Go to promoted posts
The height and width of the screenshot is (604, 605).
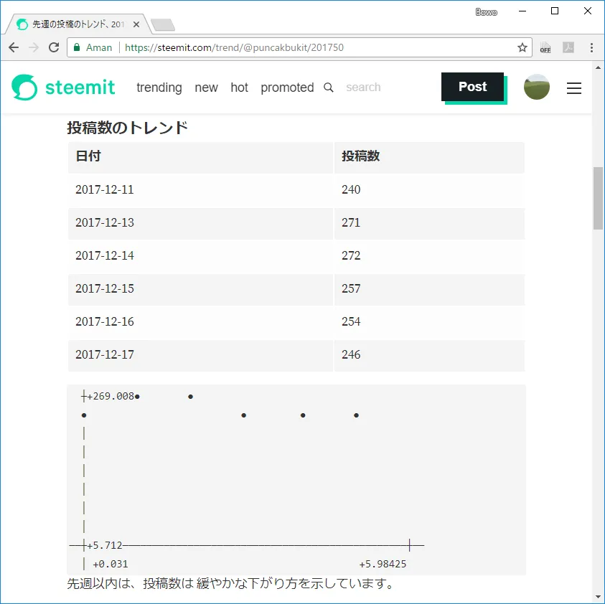click(x=287, y=88)
